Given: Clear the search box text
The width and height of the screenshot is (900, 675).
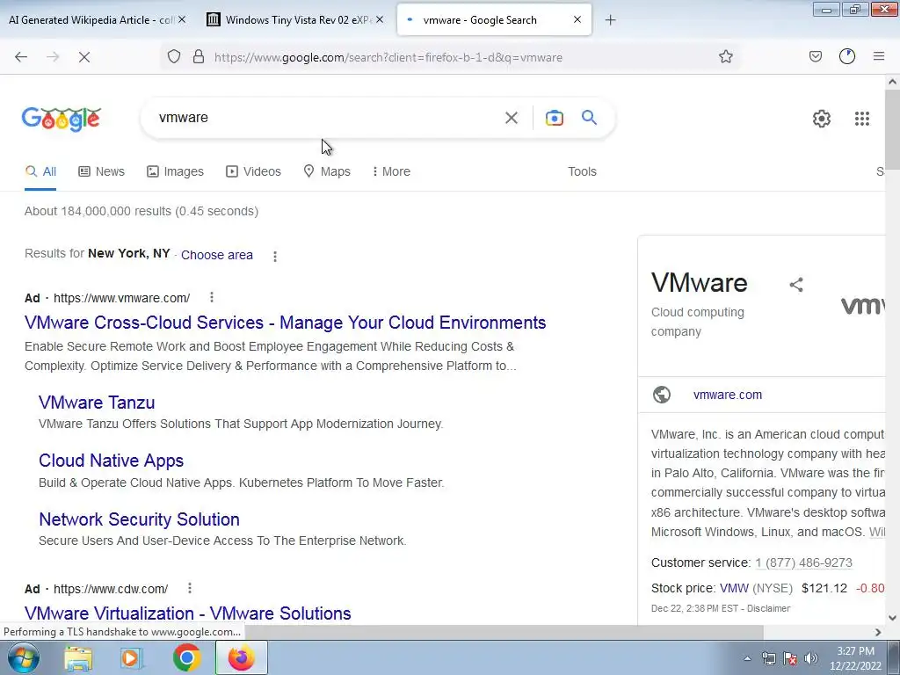Looking at the screenshot, I should [511, 119].
